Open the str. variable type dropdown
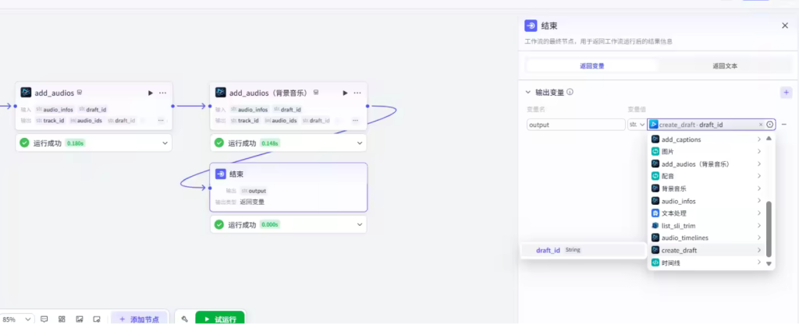Viewport: 799px width, 324px height. [637, 125]
